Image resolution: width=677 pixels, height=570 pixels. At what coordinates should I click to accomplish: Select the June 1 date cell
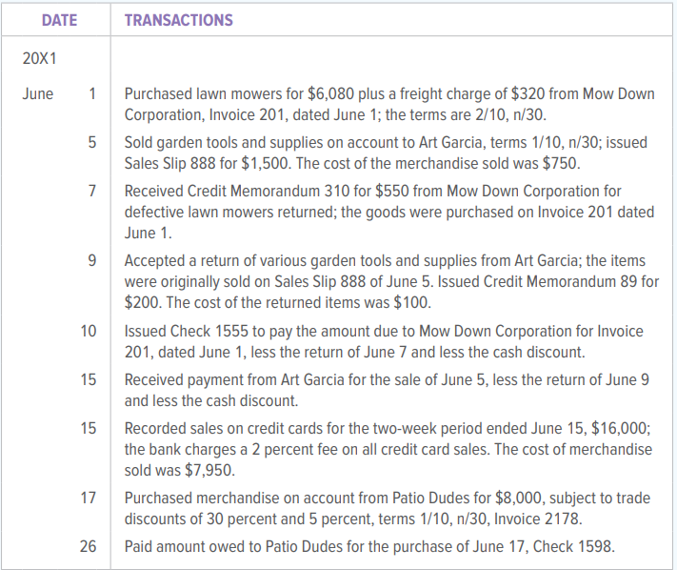pyautogui.click(x=59, y=93)
